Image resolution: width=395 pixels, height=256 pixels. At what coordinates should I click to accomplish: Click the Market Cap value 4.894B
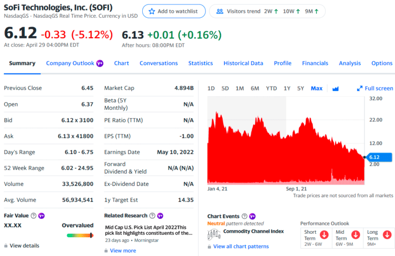pos(184,88)
